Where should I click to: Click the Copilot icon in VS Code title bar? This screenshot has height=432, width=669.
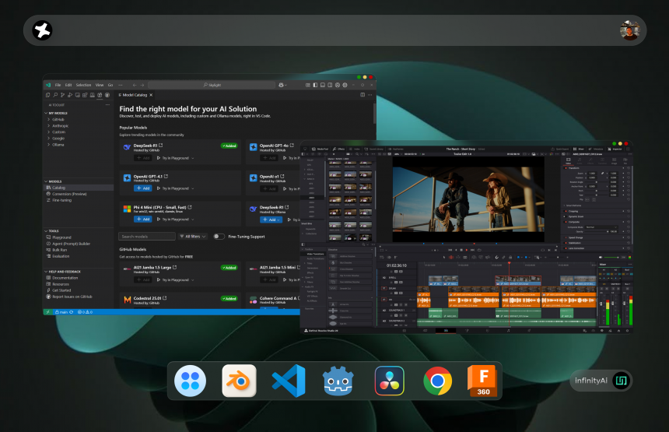pyautogui.click(x=282, y=85)
